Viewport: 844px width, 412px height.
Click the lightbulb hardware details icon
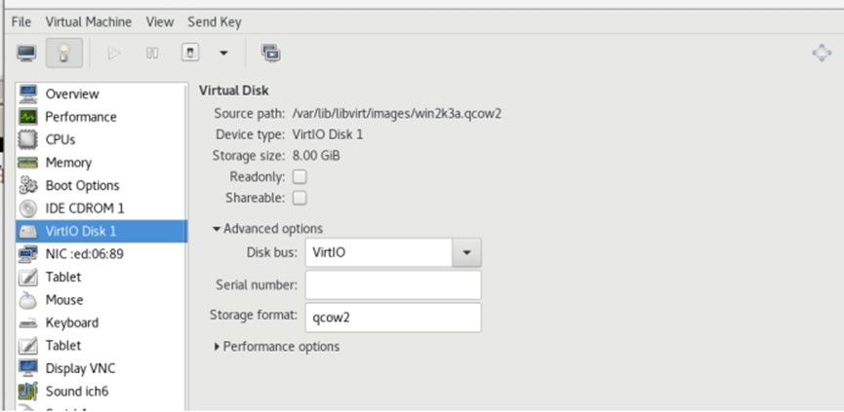pos(64,53)
